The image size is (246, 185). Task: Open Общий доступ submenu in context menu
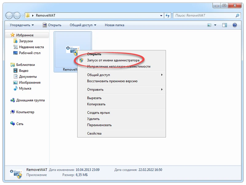pos(121,75)
